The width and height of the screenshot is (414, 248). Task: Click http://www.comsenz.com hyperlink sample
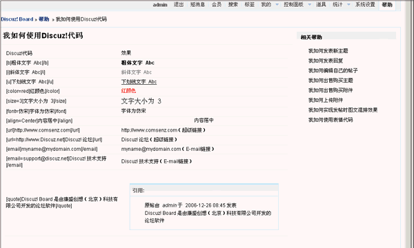149,130
